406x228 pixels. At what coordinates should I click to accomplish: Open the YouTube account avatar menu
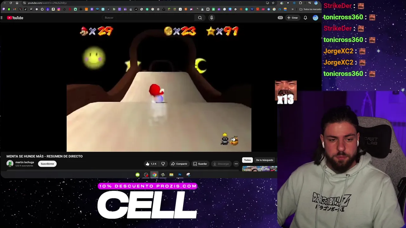315,18
